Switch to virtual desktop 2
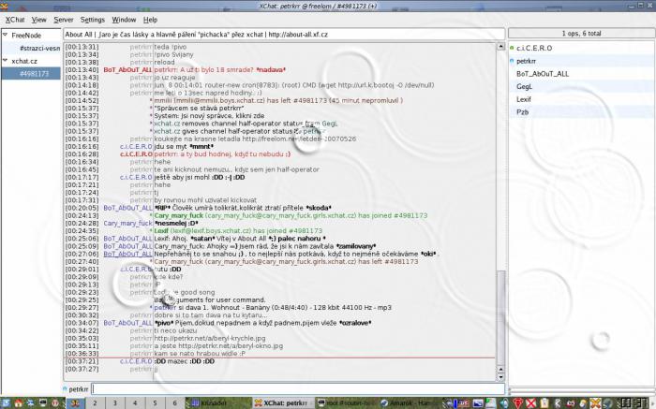The height and width of the screenshot is (409, 656). pos(95,403)
